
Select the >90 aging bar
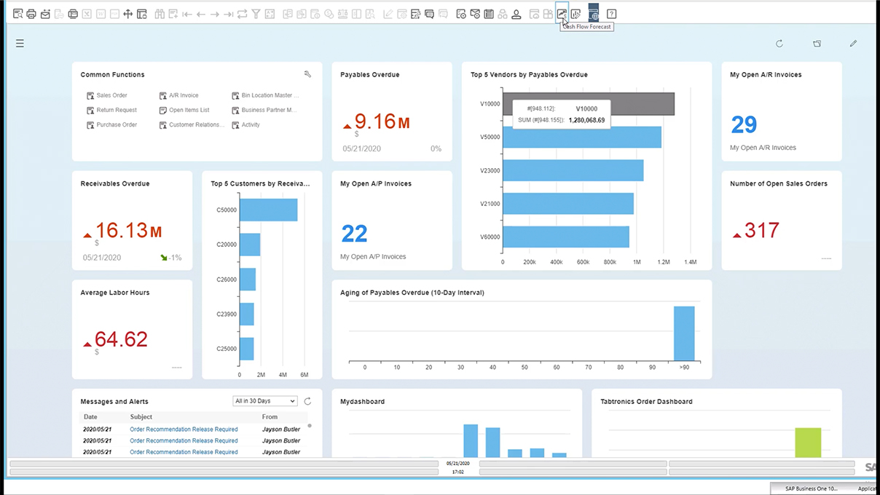[684, 333]
